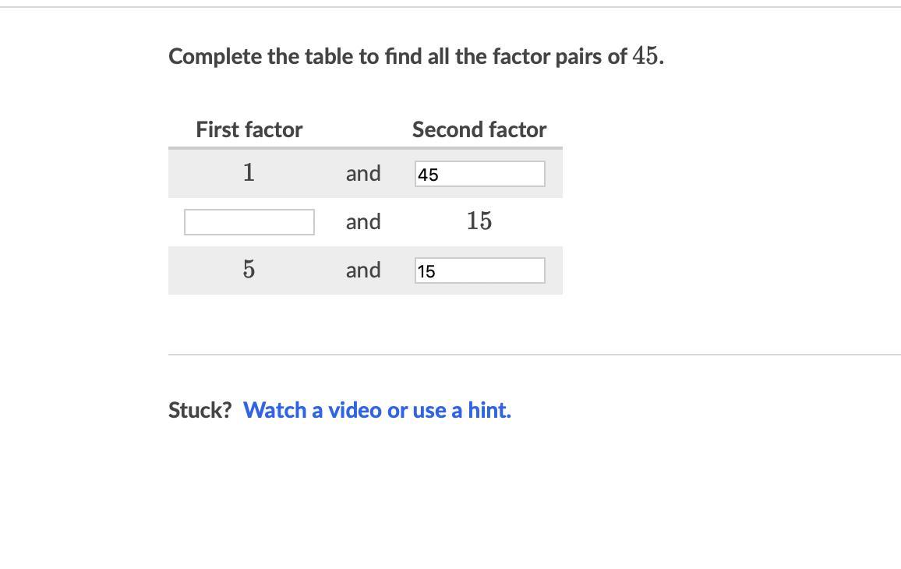Click the word 'hint' in the help link

(x=488, y=410)
